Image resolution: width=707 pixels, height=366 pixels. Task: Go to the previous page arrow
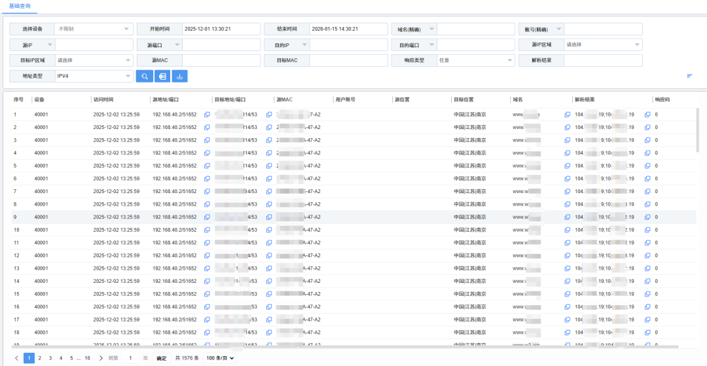pos(16,358)
